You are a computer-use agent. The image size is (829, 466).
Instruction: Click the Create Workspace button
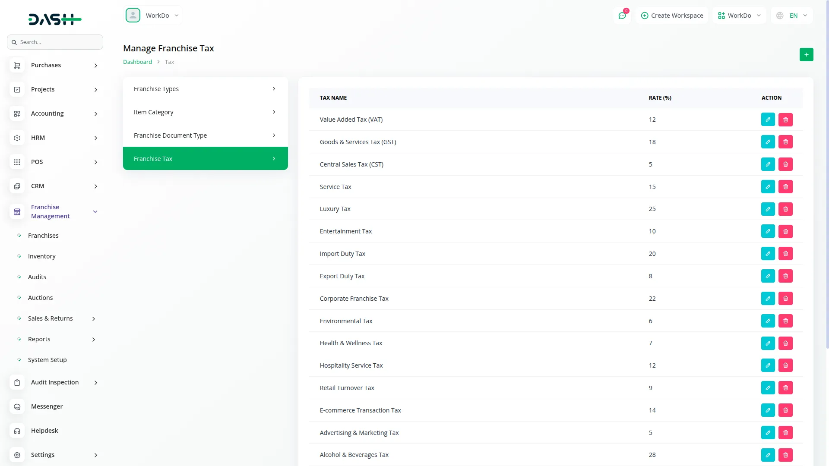[x=672, y=16]
